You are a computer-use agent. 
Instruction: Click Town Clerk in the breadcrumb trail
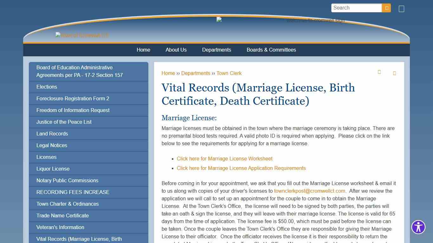click(x=229, y=73)
